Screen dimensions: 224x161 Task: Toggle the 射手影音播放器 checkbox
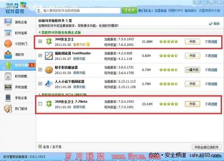pos(40,69)
